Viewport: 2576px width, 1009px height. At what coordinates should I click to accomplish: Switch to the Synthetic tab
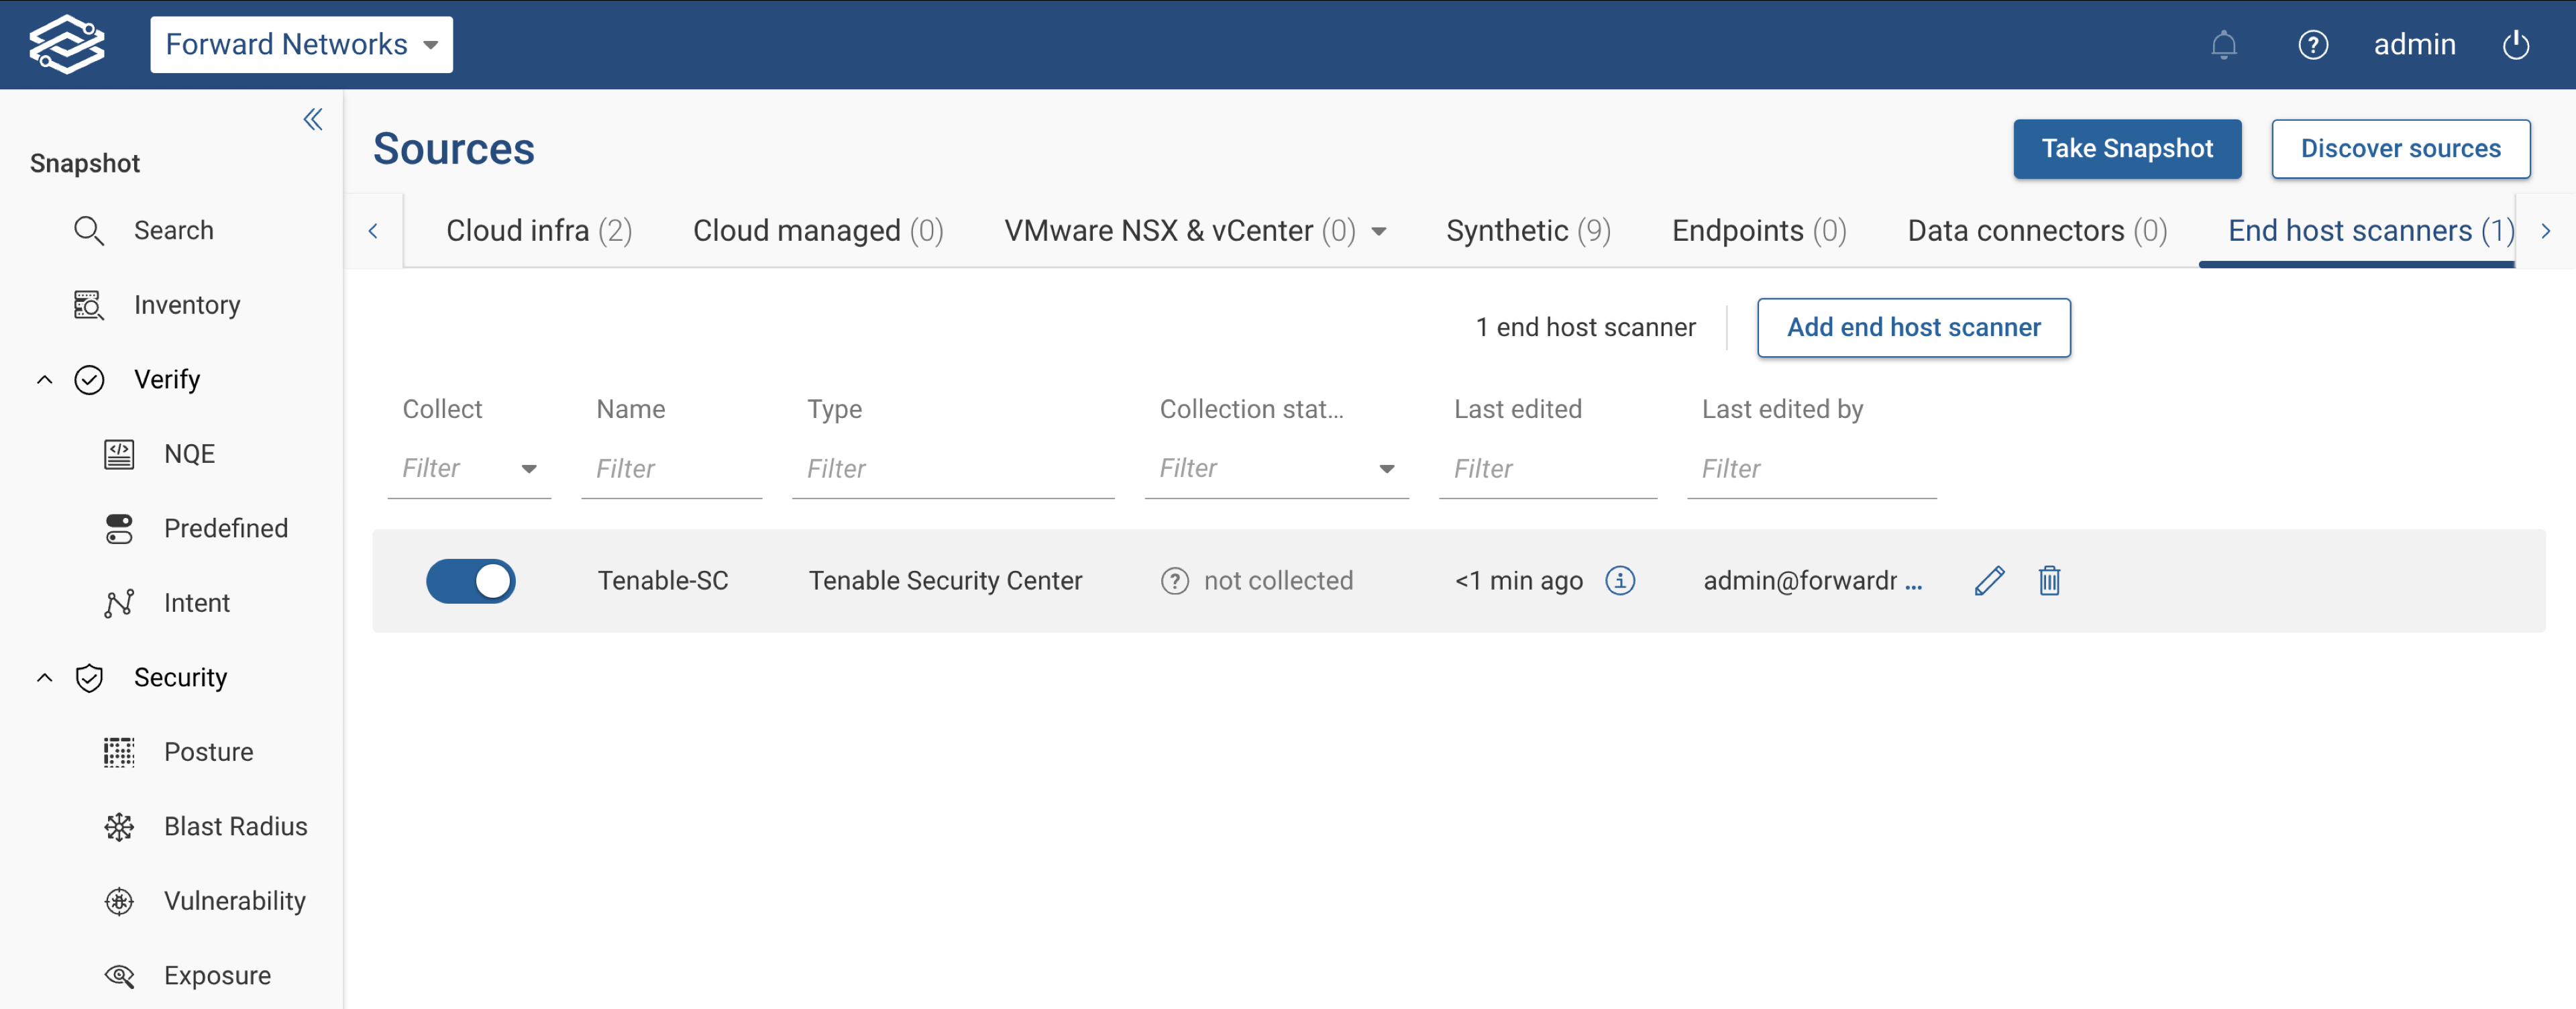1527,231
